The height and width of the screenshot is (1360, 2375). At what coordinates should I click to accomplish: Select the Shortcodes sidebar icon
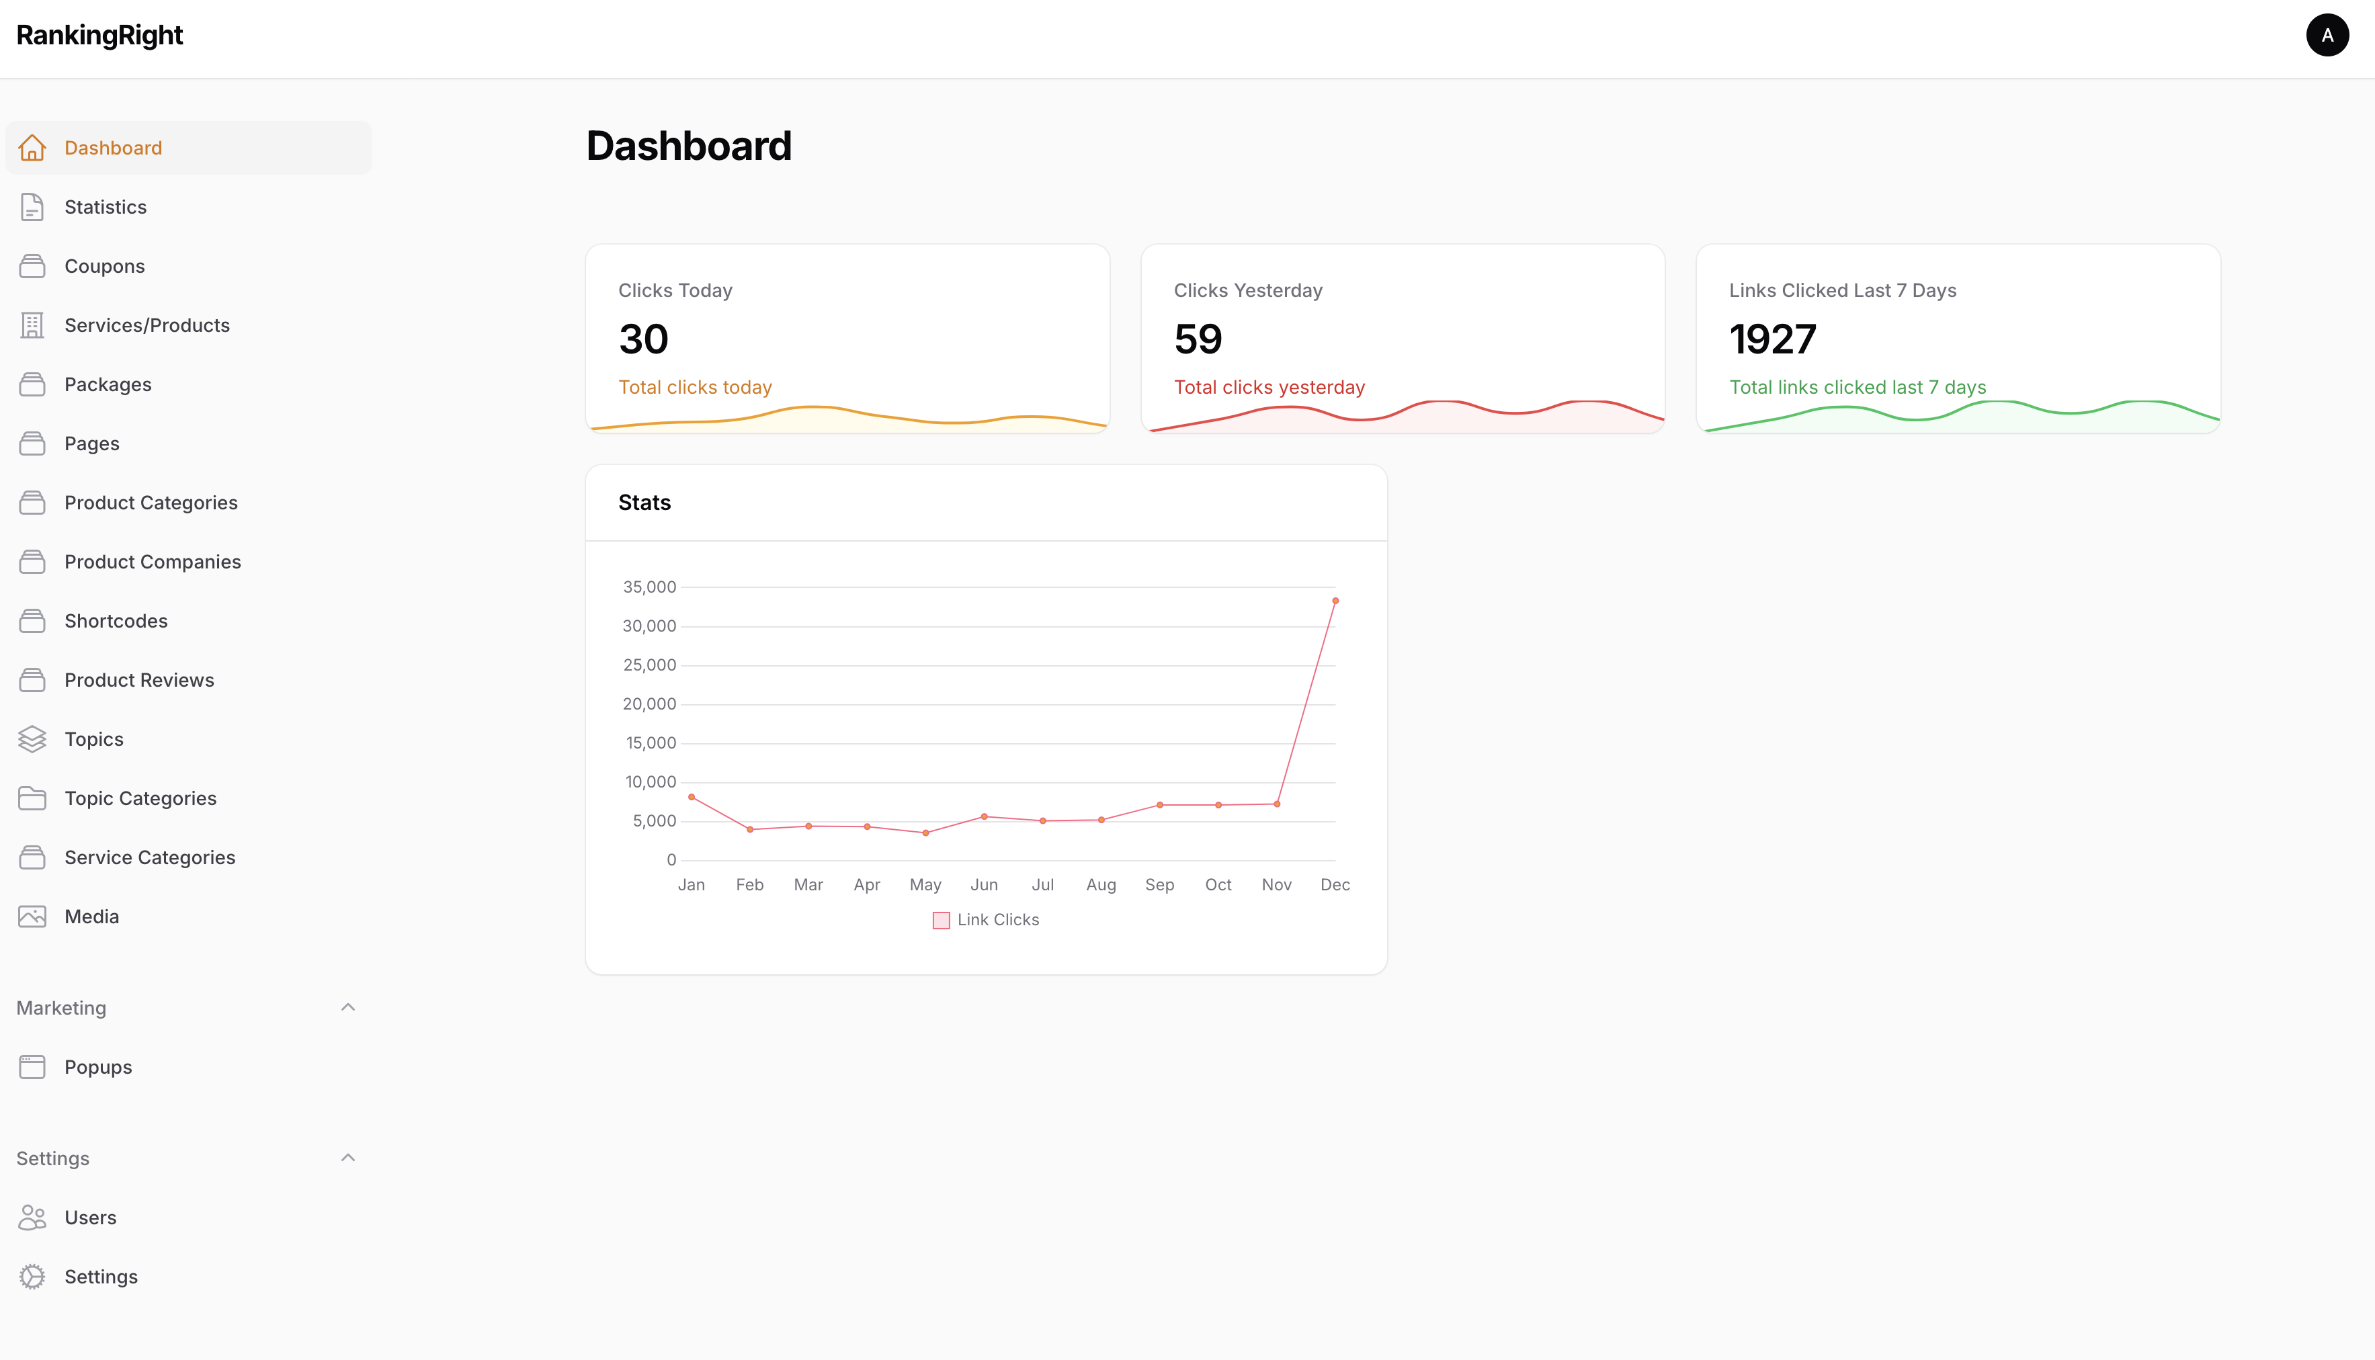click(x=33, y=620)
